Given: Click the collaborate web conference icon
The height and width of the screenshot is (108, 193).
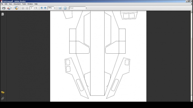Looking at the screenshot, I should tap(16, 8).
